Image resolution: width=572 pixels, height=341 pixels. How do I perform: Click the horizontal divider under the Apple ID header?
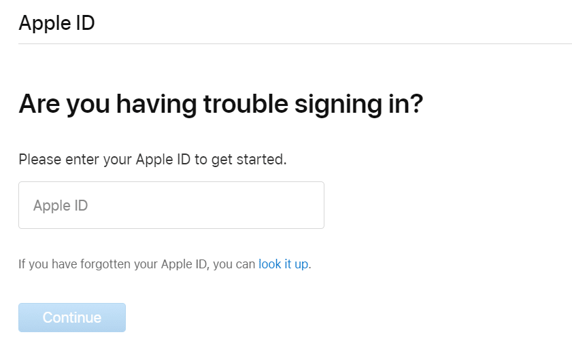click(295, 44)
